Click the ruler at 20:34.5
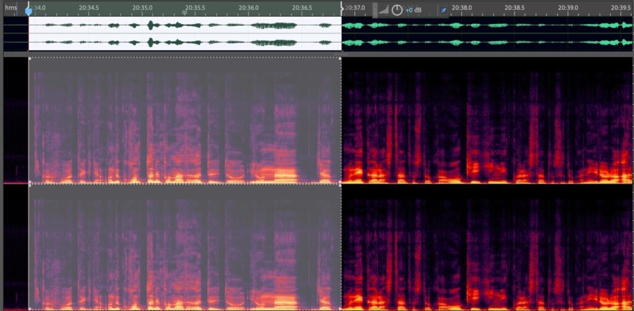634x311 pixels. (x=89, y=7)
